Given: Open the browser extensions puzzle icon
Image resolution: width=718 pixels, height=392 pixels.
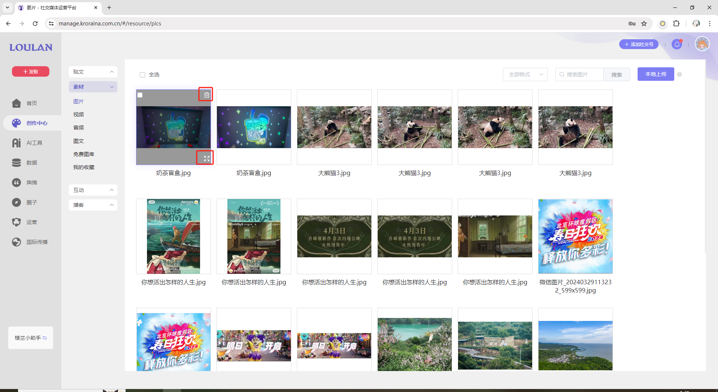Looking at the screenshot, I should (676, 24).
